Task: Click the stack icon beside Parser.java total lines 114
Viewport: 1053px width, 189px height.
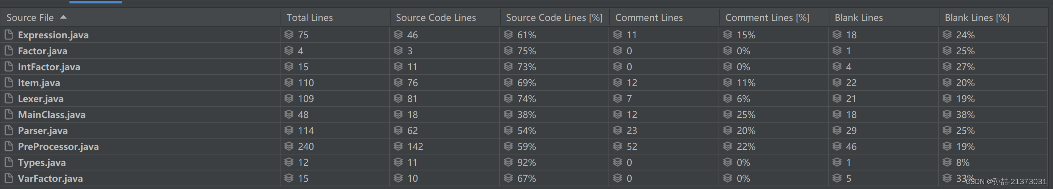Action: pyautogui.click(x=289, y=131)
